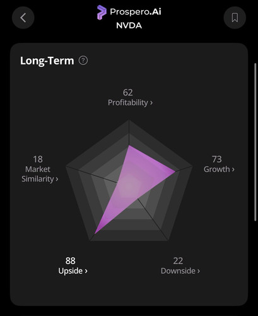This screenshot has height=316, width=258.
Task: Click the Long-Term section heading
Action: click(47, 61)
